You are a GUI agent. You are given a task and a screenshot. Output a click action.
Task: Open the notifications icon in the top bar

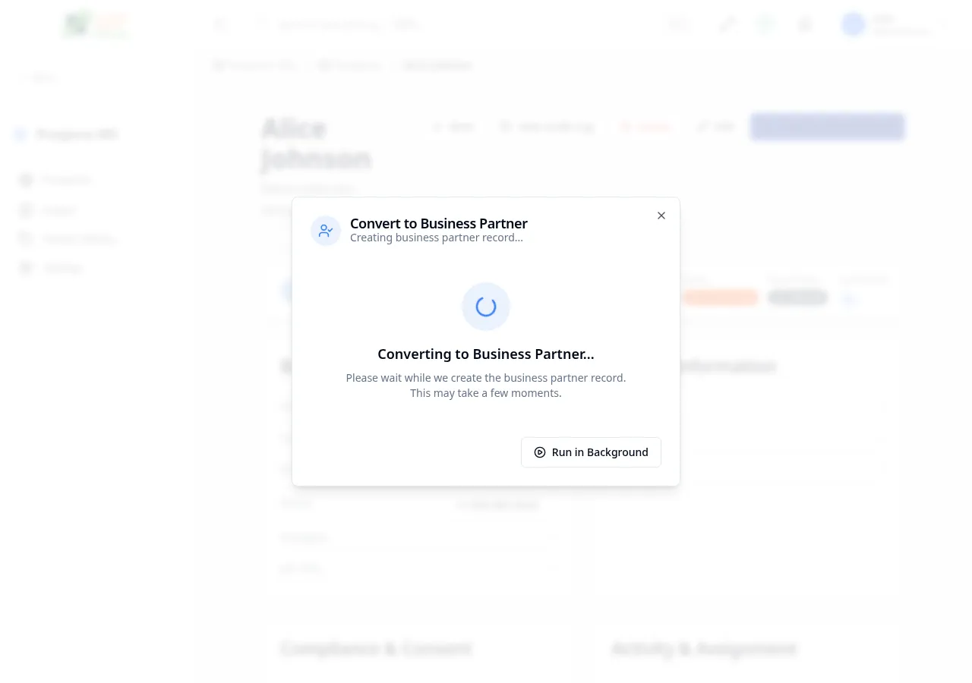pos(804,24)
